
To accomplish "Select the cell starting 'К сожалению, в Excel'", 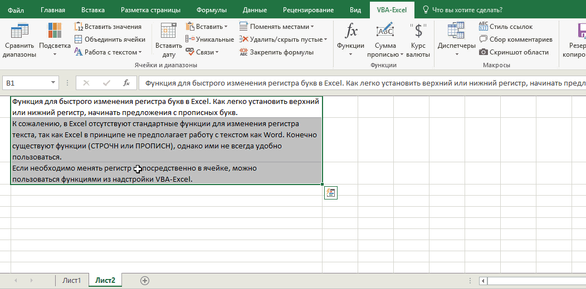I will click(167, 140).
